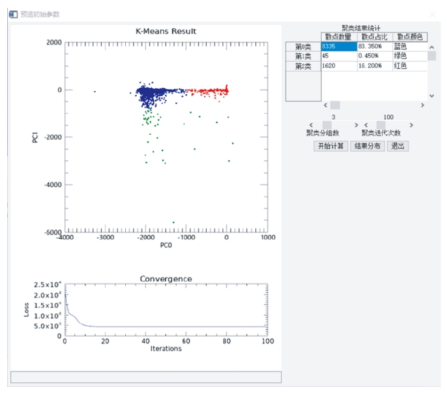The height and width of the screenshot is (393, 447).
Task: Click left arrow of 聚类分组数 slider
Action: 311,125
